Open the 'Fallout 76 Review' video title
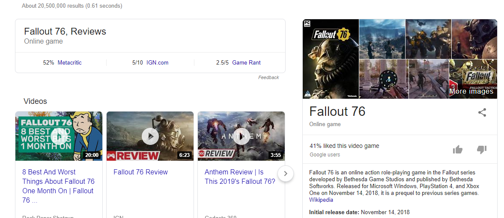Image resolution: width=504 pixels, height=218 pixels. (x=140, y=172)
